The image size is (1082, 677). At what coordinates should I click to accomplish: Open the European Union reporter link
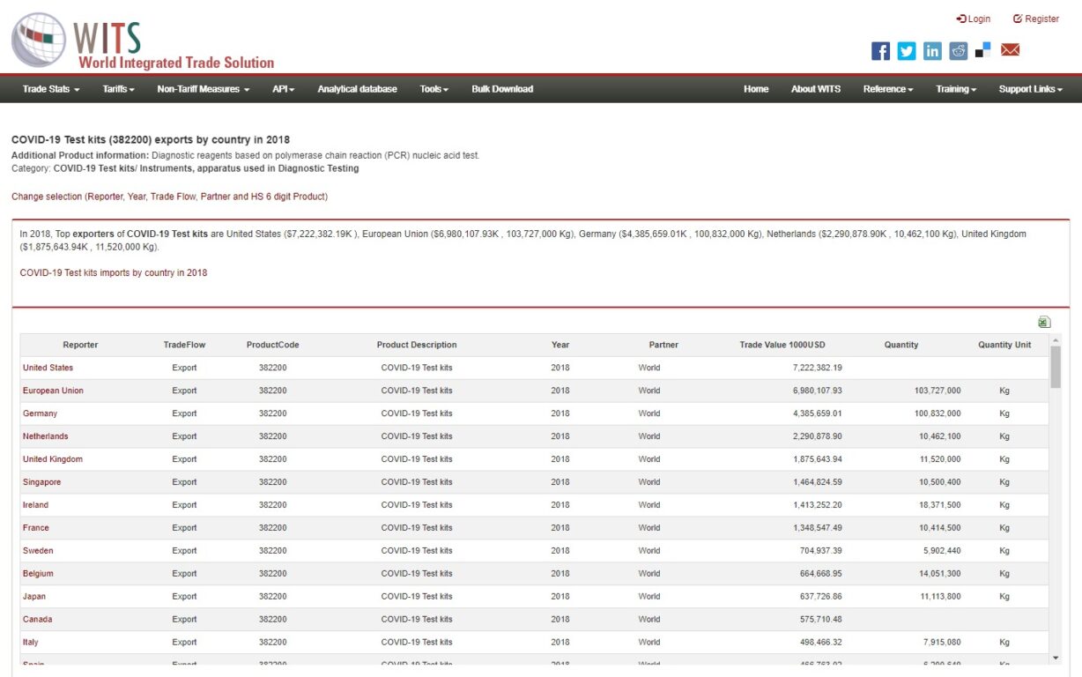(53, 391)
